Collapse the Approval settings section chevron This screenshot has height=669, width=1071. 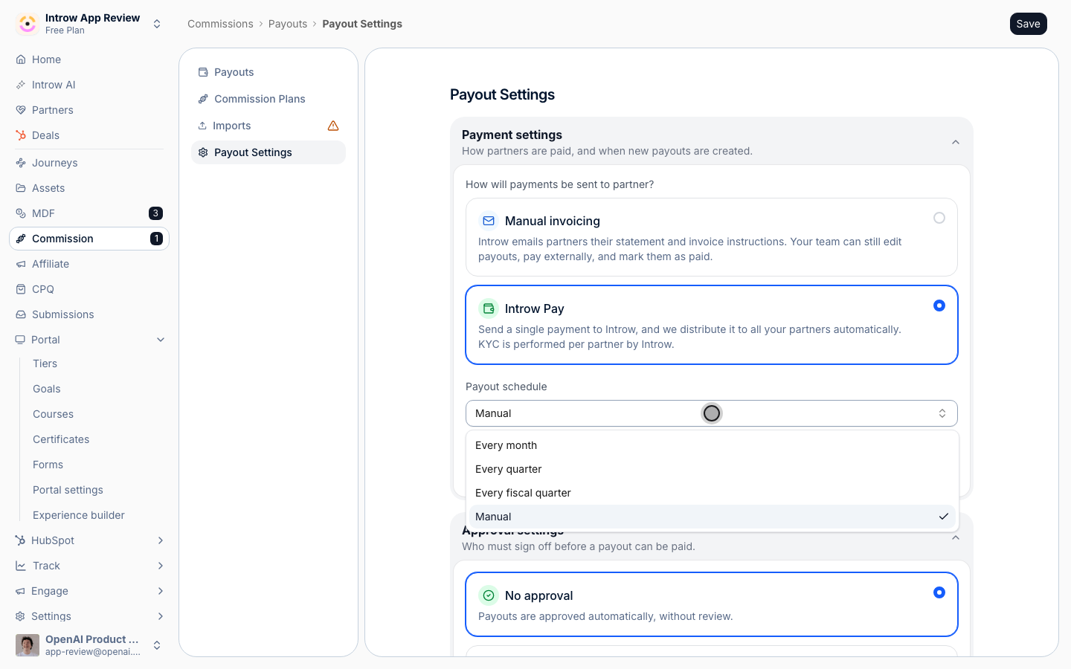pyautogui.click(x=956, y=537)
